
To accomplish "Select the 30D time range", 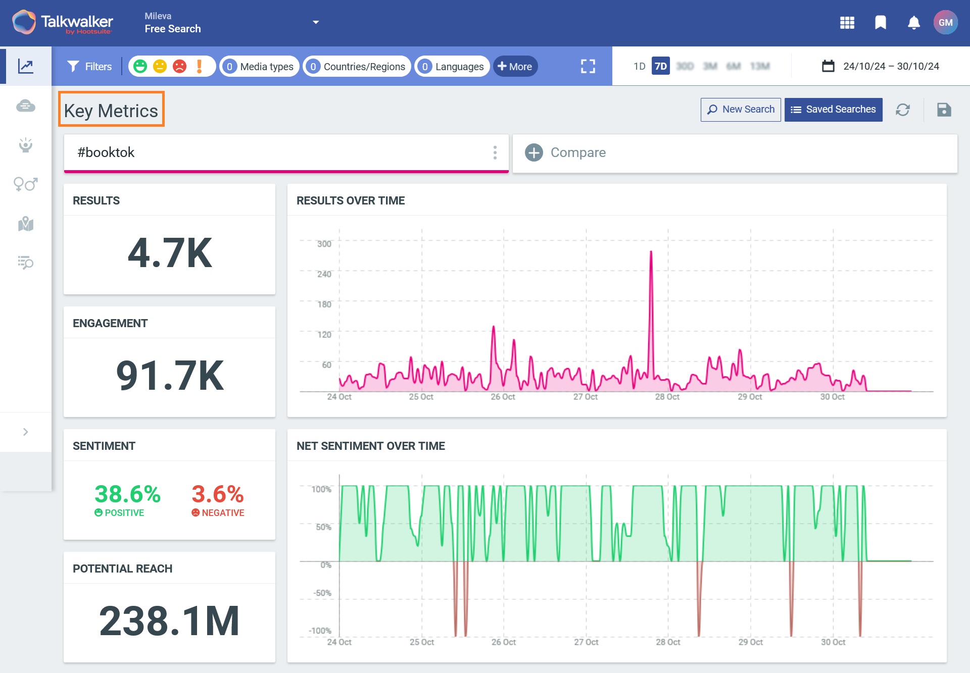I will click(x=685, y=66).
